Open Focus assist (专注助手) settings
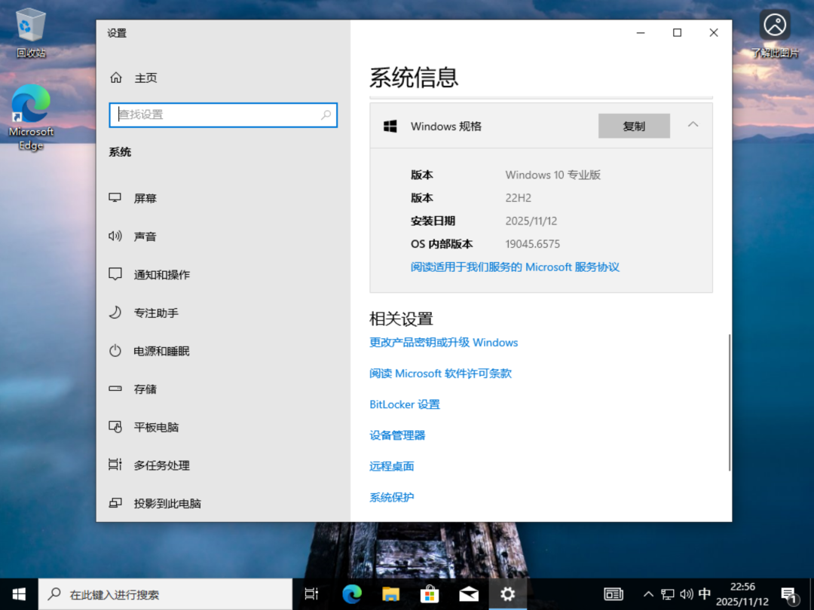 pos(155,313)
